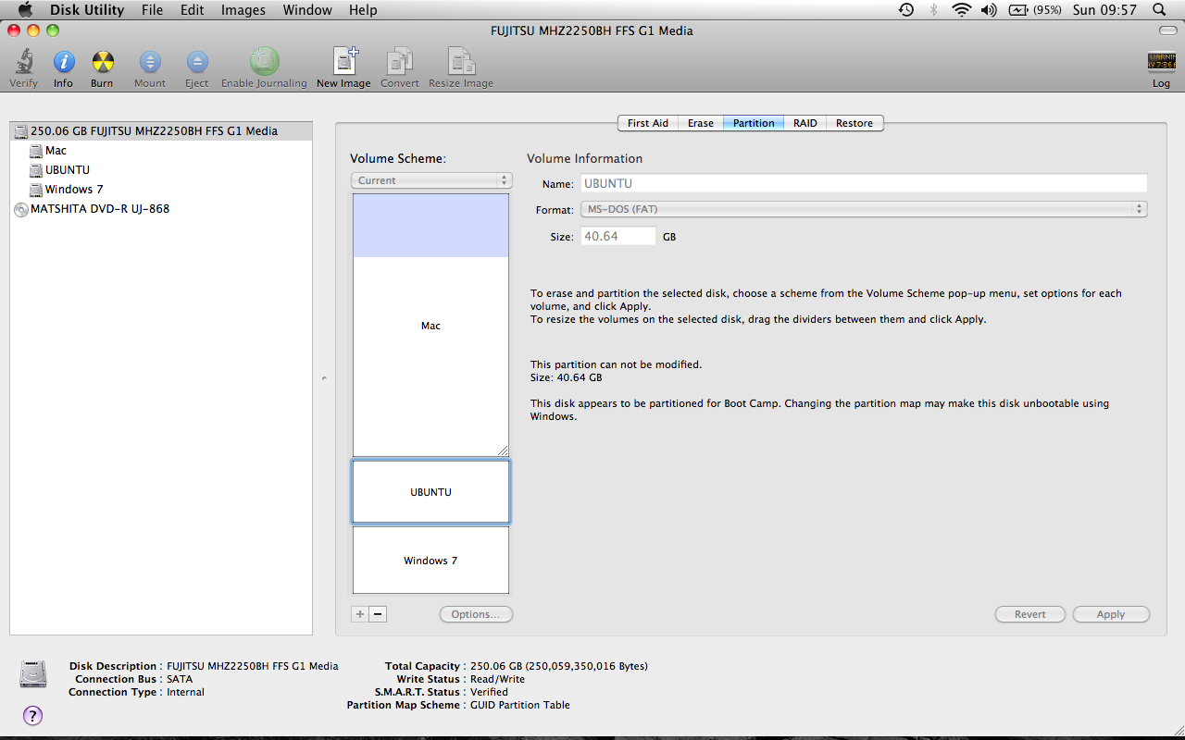
Task: Click the Spotlight magnifying glass icon
Action: [1159, 10]
